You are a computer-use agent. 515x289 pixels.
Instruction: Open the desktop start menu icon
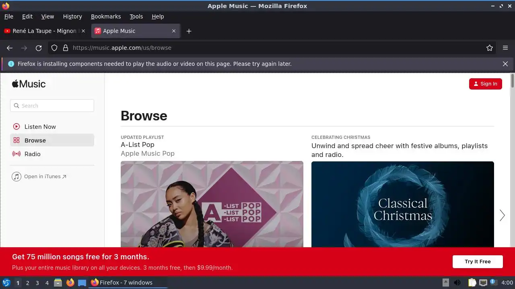6,283
